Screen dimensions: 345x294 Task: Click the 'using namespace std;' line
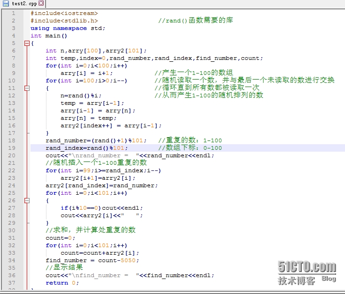click(x=68, y=28)
